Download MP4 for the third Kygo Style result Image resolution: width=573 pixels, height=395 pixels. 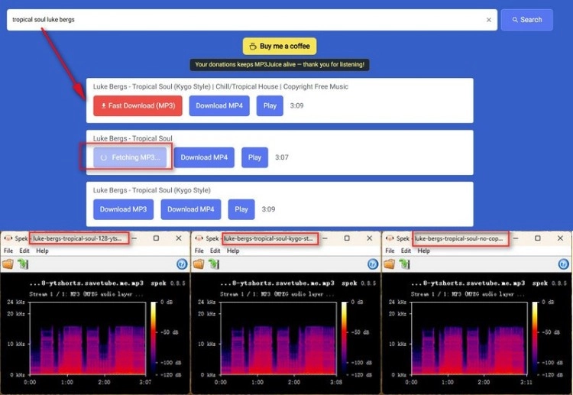(191, 209)
